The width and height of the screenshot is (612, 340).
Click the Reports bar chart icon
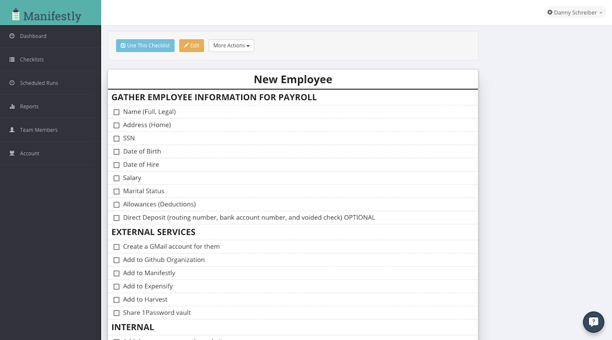coord(12,106)
